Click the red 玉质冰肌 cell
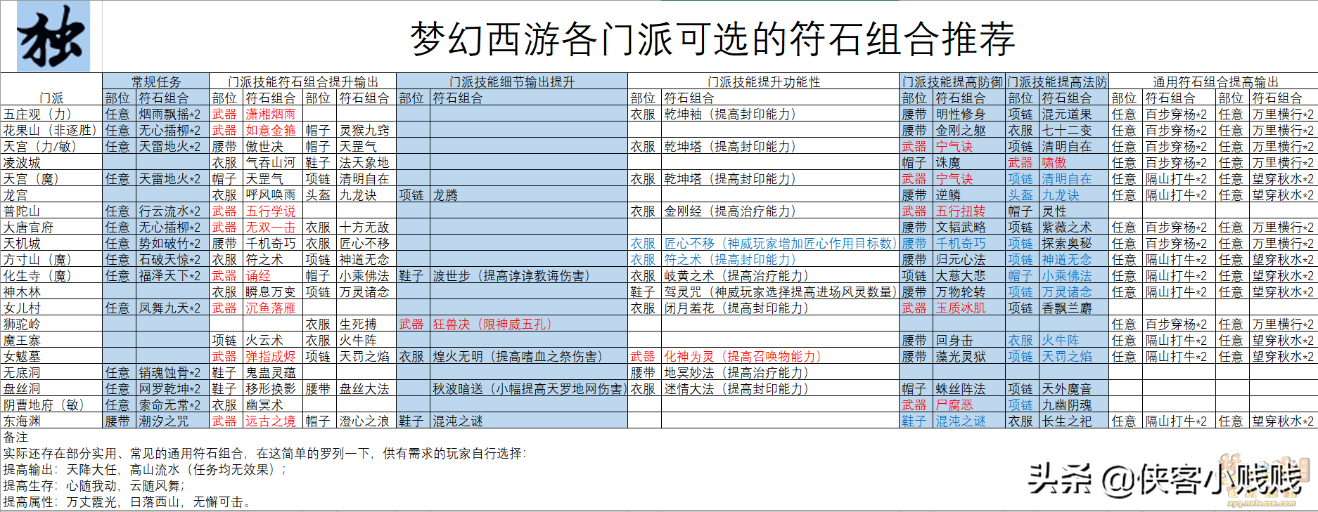This screenshot has height=512, width=1318. tap(969, 308)
